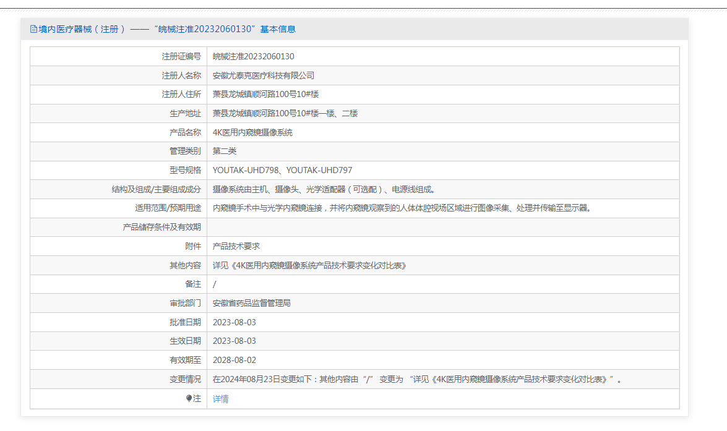This screenshot has width=727, height=431.
Task: Click the 注册人住所 label
Action: (x=181, y=94)
